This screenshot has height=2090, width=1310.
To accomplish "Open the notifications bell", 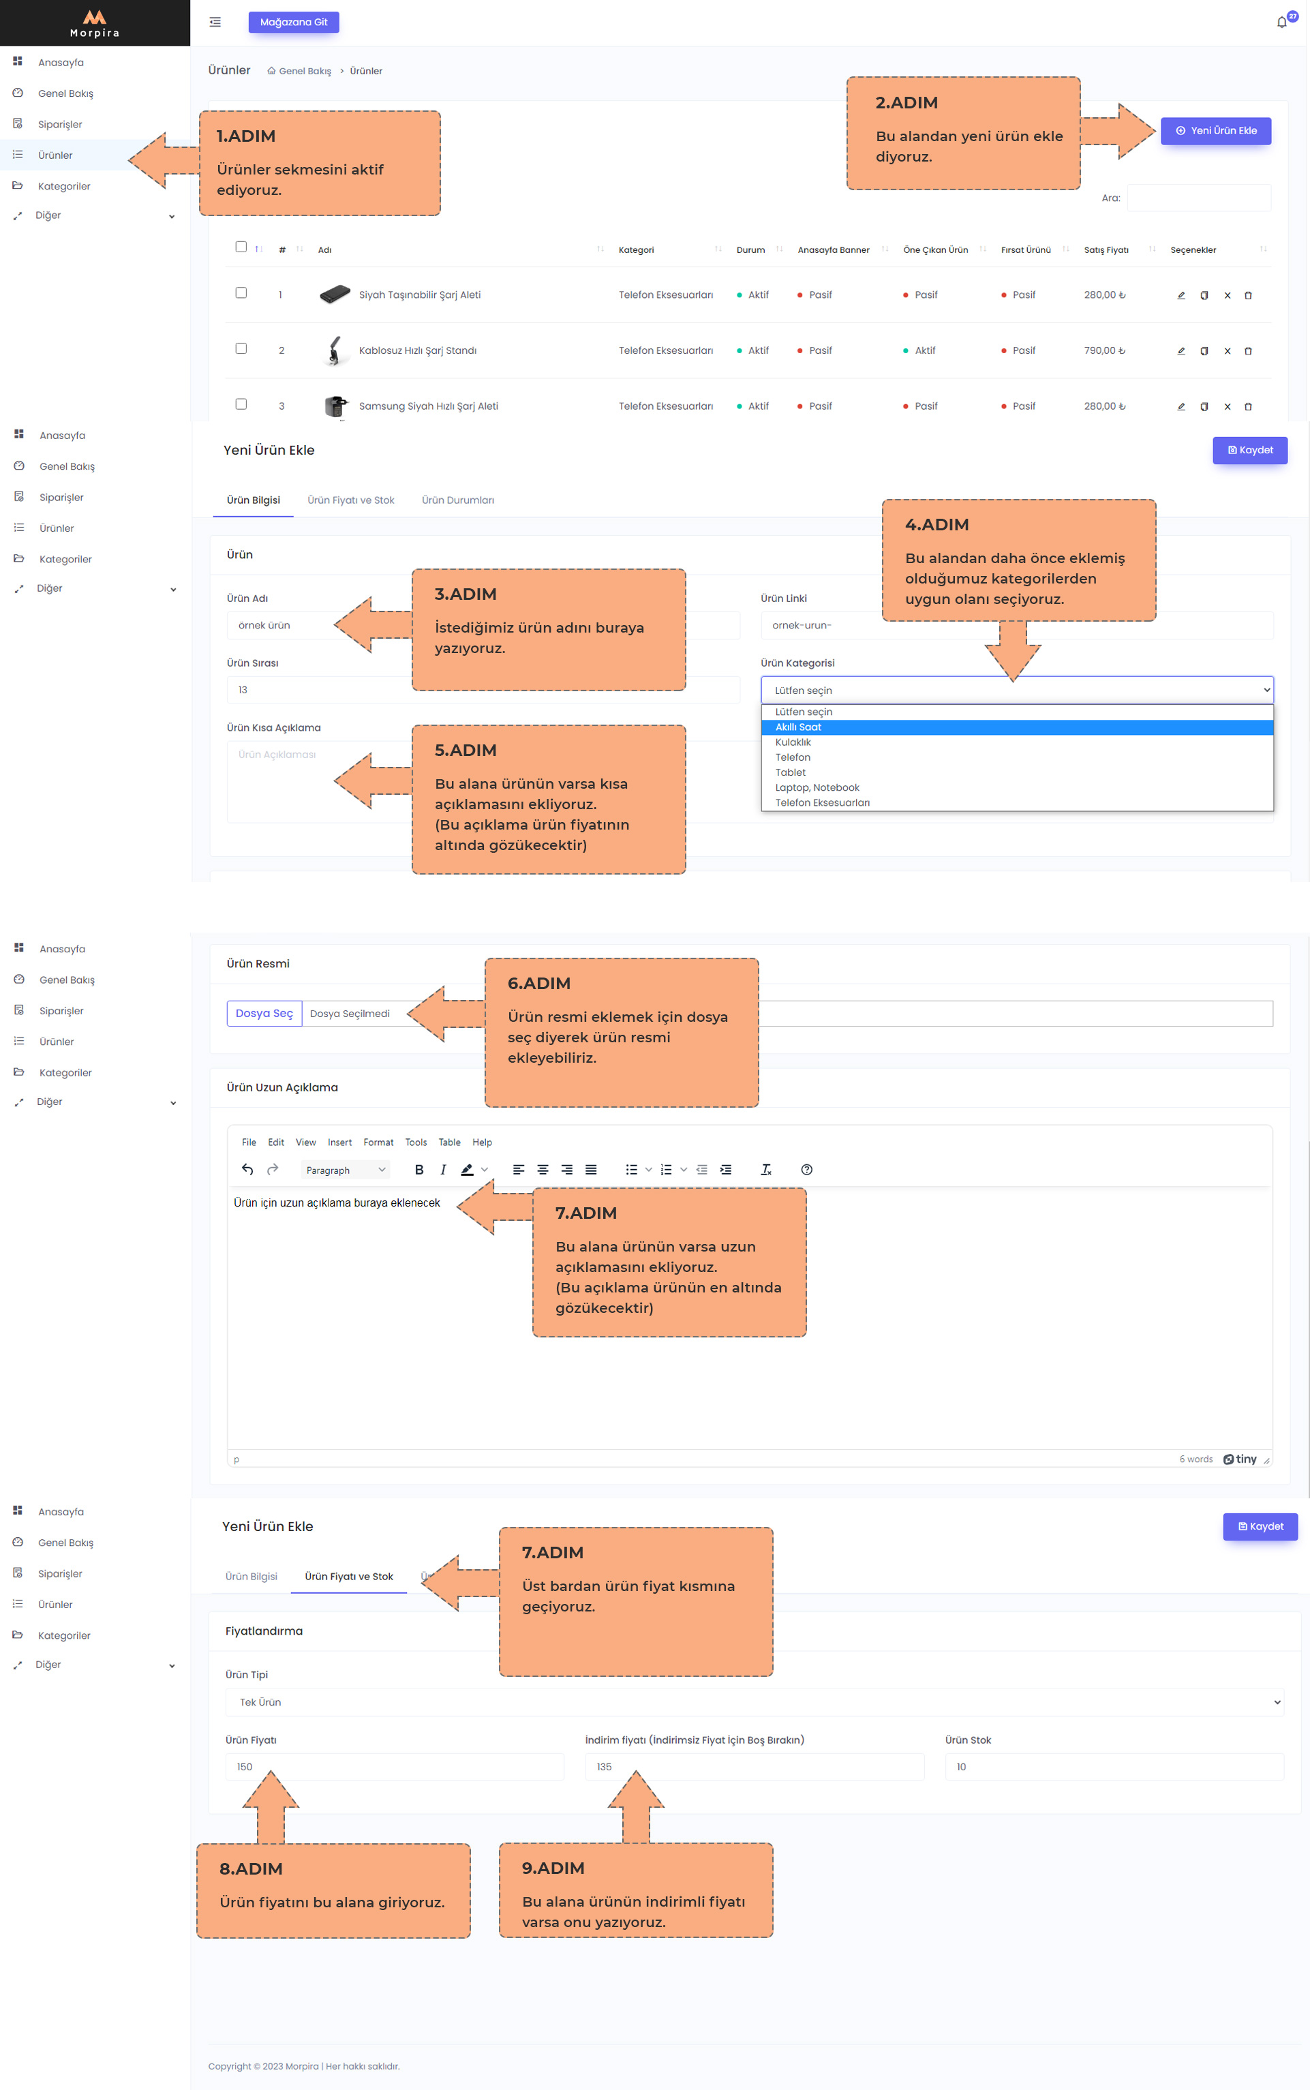I will (1281, 22).
